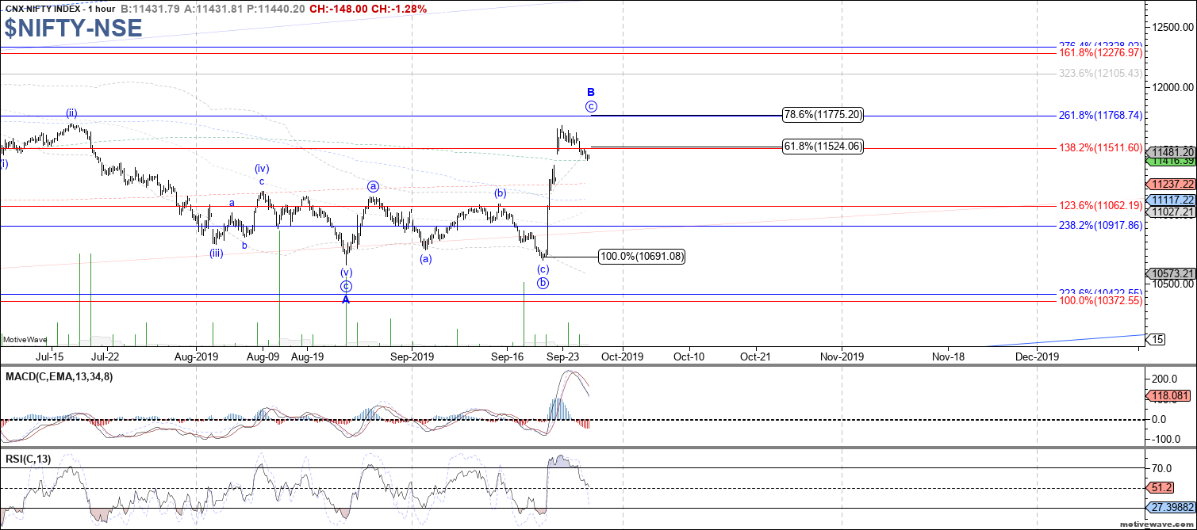Screen dimensions: 1197x530
Task: Click the 323.6%(12105.43) extension label
Action: click(1101, 73)
